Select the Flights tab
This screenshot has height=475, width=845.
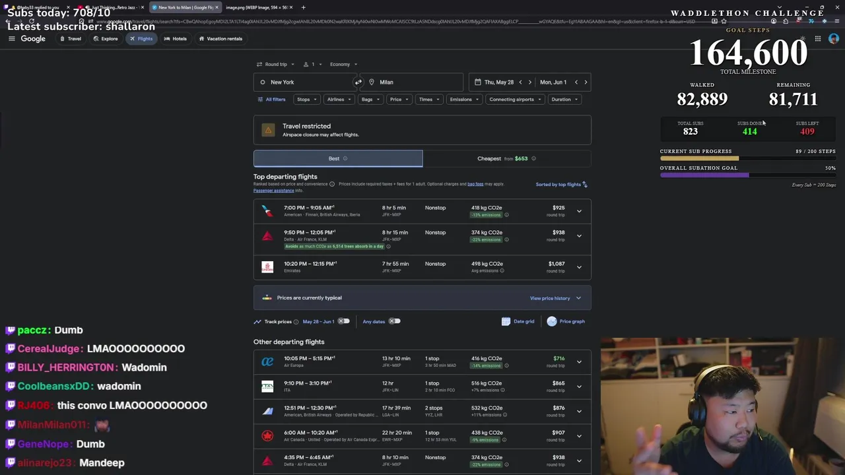pyautogui.click(x=141, y=38)
